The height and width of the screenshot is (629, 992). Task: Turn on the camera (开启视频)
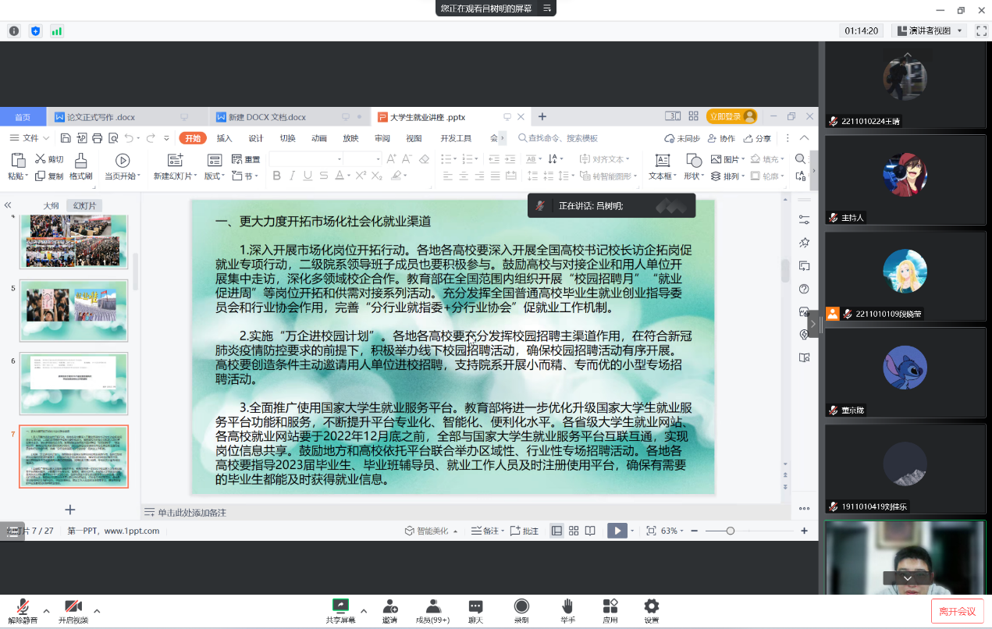pos(73,609)
